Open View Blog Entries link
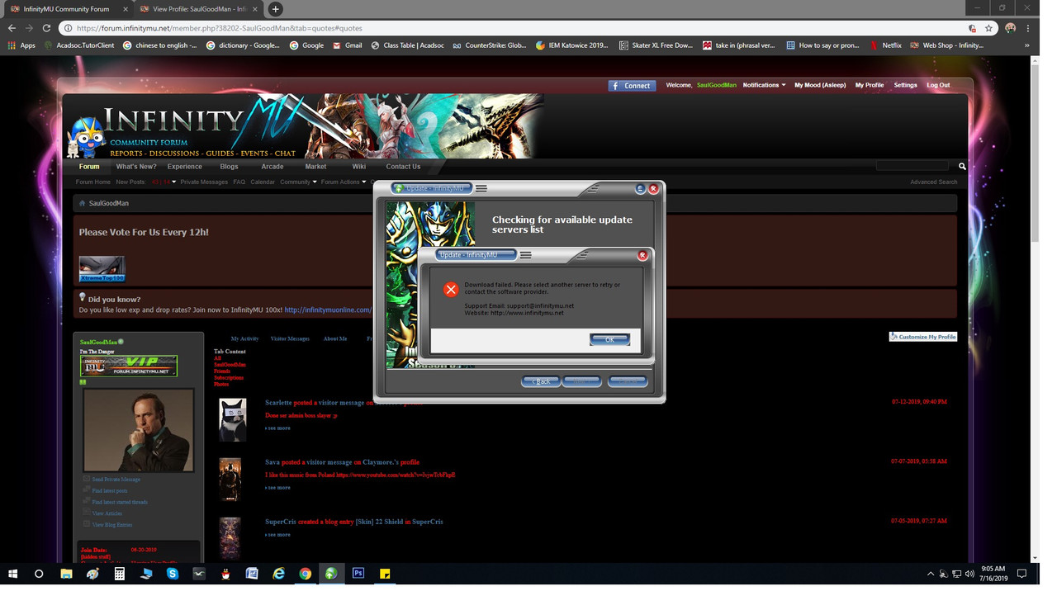 (x=112, y=525)
